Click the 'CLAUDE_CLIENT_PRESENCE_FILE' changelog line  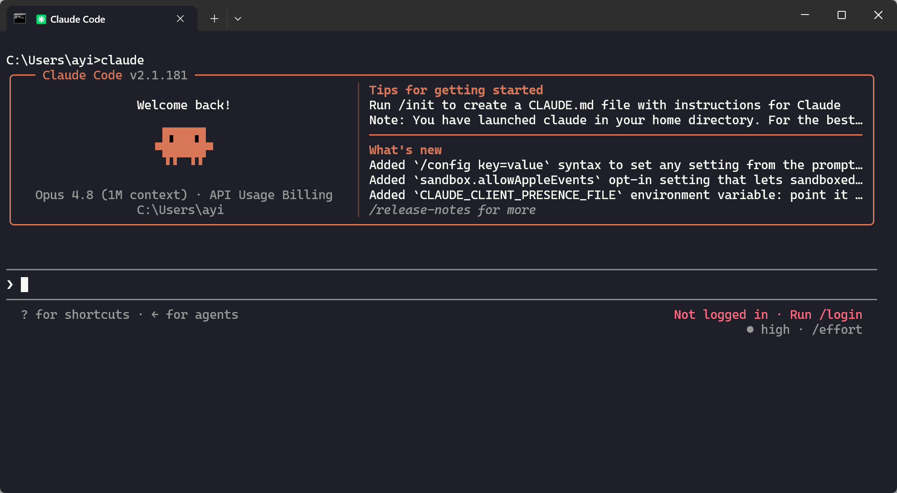click(x=616, y=195)
